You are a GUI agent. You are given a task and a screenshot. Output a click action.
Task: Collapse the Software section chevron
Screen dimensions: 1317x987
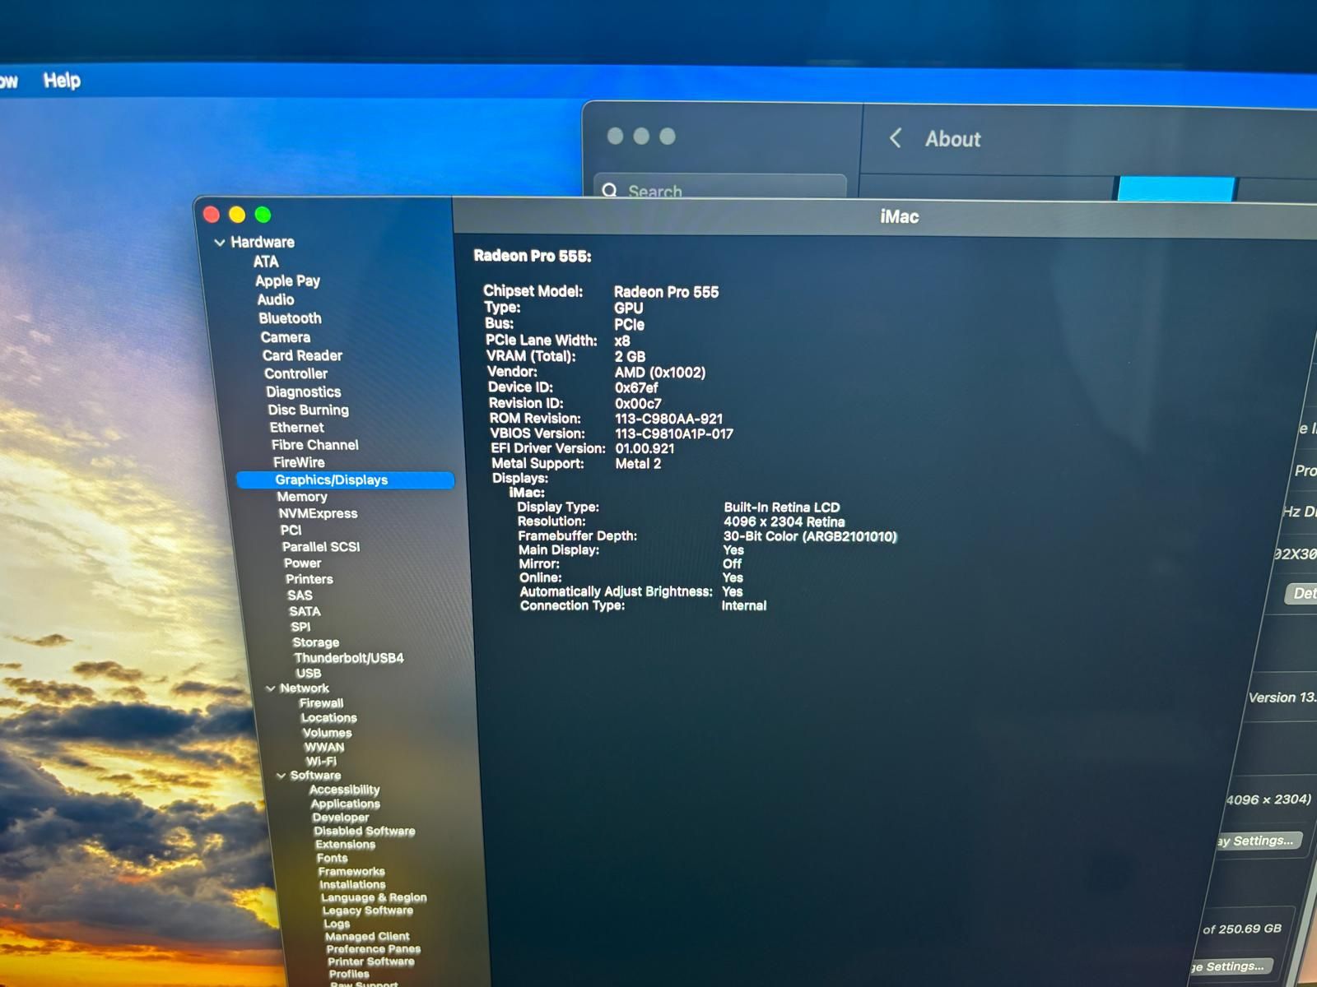281,776
